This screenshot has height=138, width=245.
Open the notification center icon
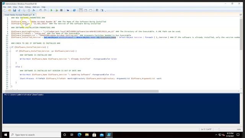click(x=238, y=135)
